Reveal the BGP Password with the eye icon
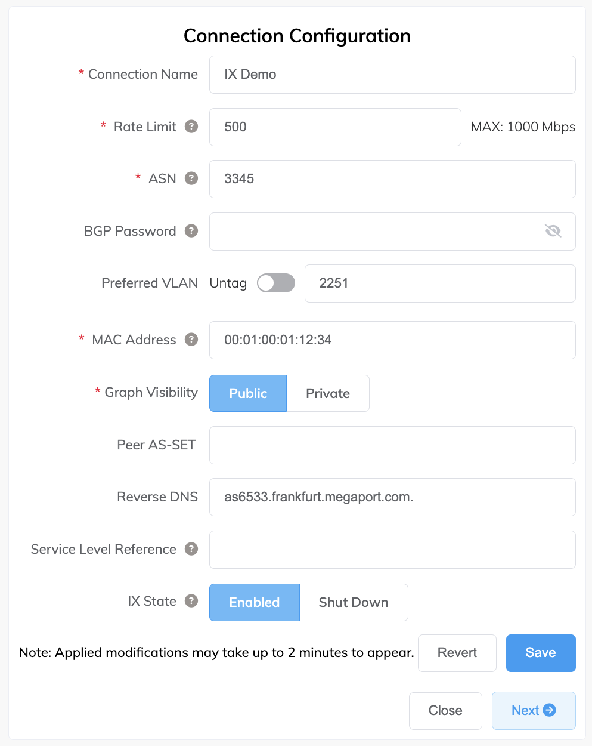The image size is (592, 746). 553,231
